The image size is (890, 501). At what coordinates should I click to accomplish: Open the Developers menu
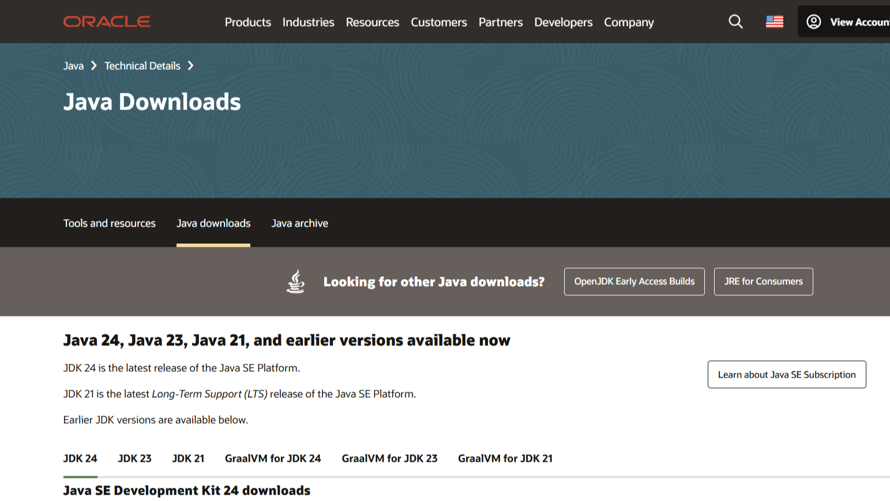click(563, 22)
